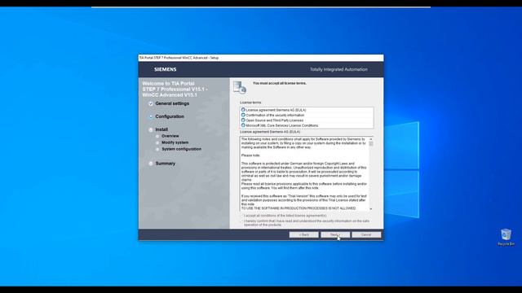The height and width of the screenshot is (293, 522).
Task: Select 'General settings' step label
Action: (x=172, y=103)
